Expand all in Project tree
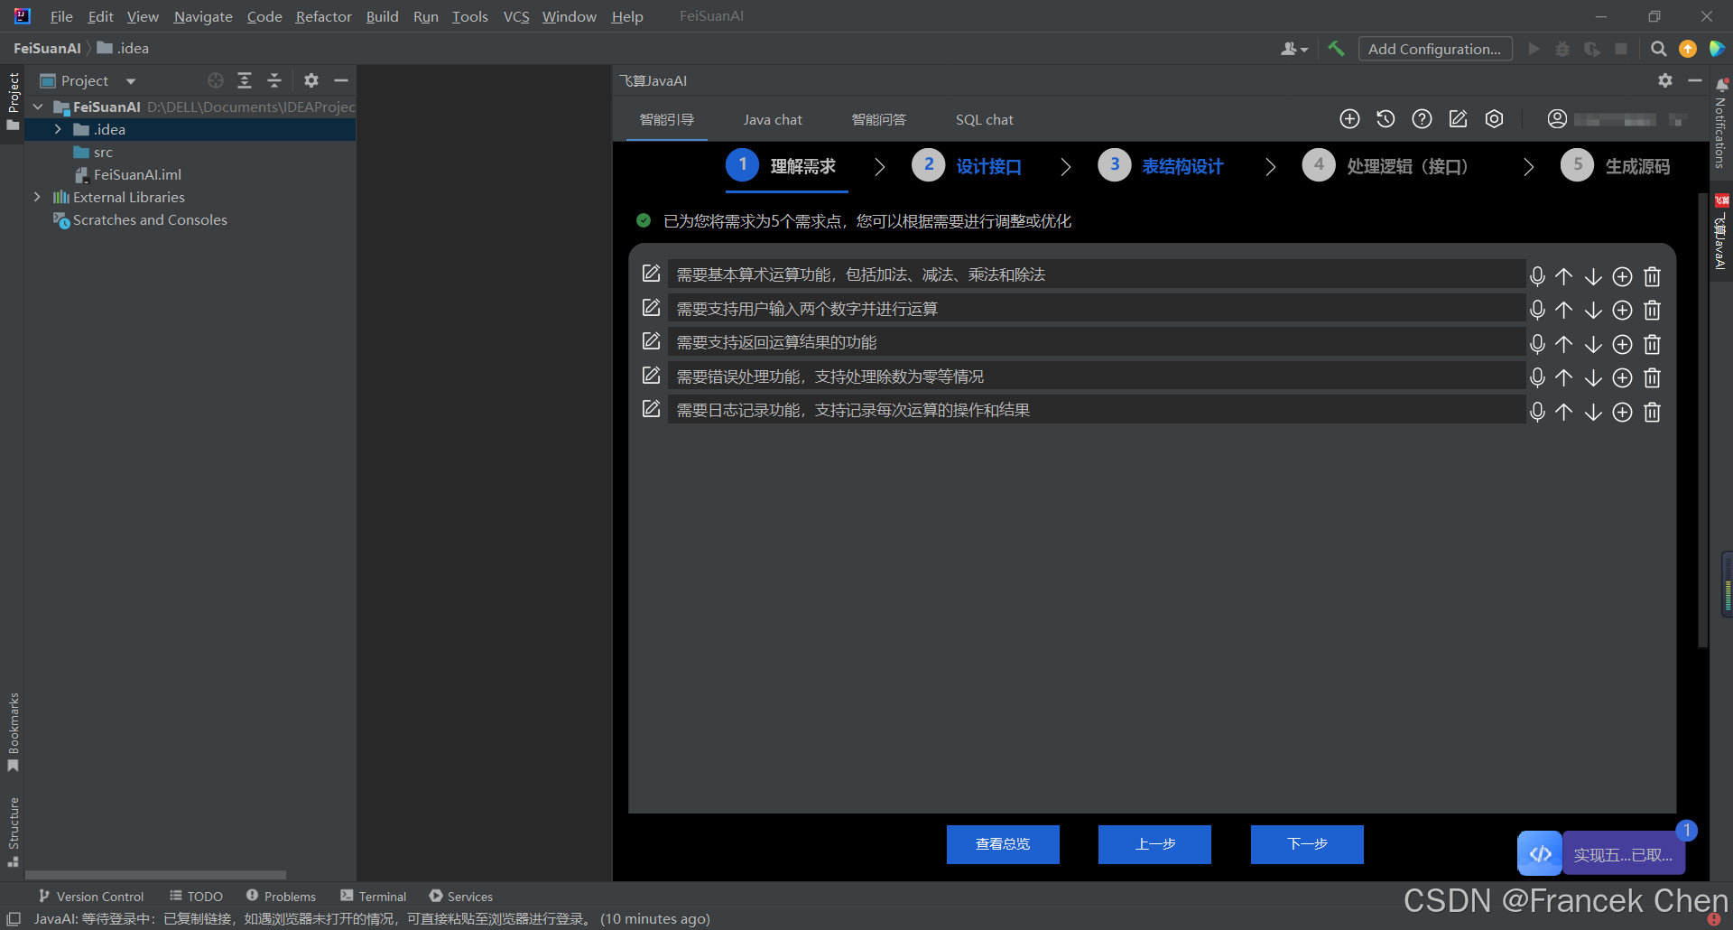1733x930 pixels. [245, 80]
